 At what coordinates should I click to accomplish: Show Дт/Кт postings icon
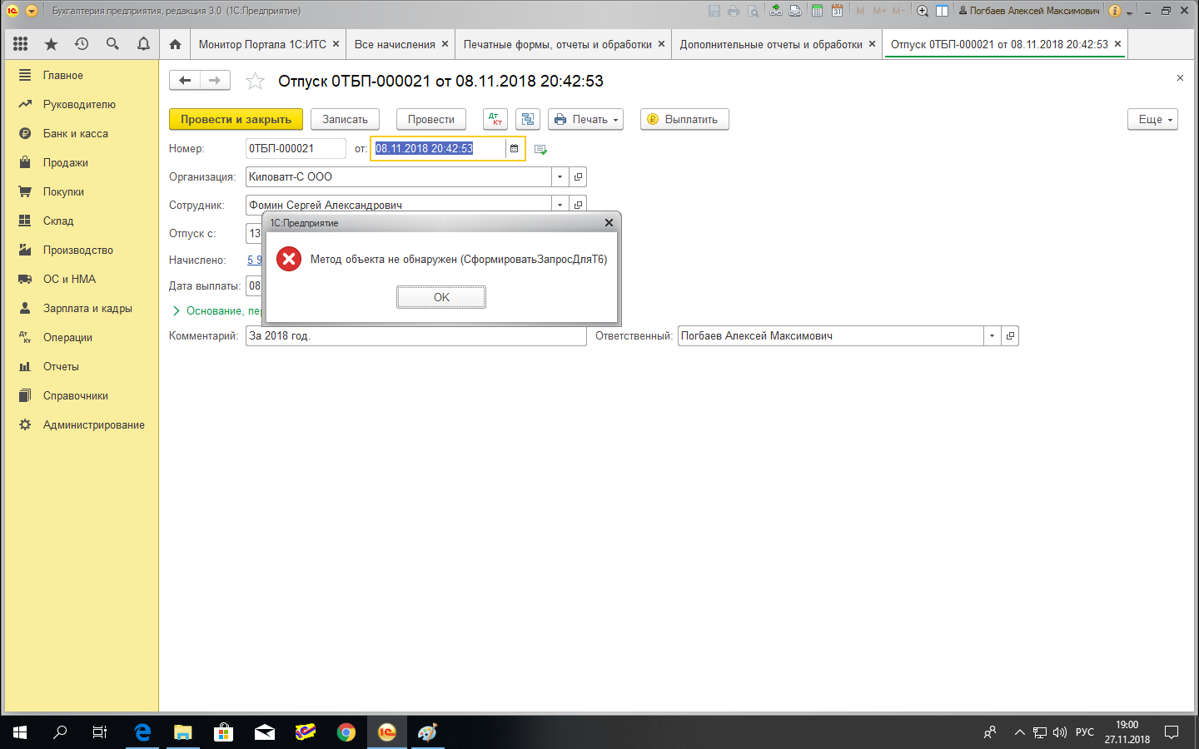[495, 119]
